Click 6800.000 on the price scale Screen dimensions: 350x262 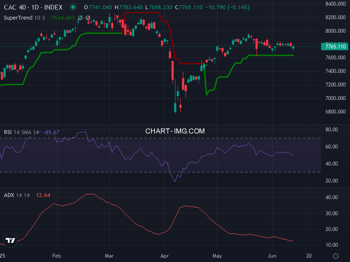[336, 112]
